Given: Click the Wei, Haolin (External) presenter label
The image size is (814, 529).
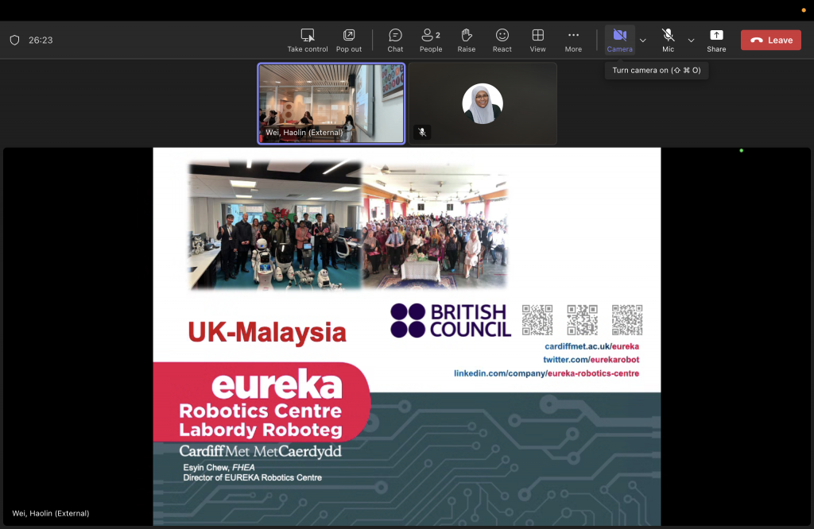Looking at the screenshot, I should (51, 513).
